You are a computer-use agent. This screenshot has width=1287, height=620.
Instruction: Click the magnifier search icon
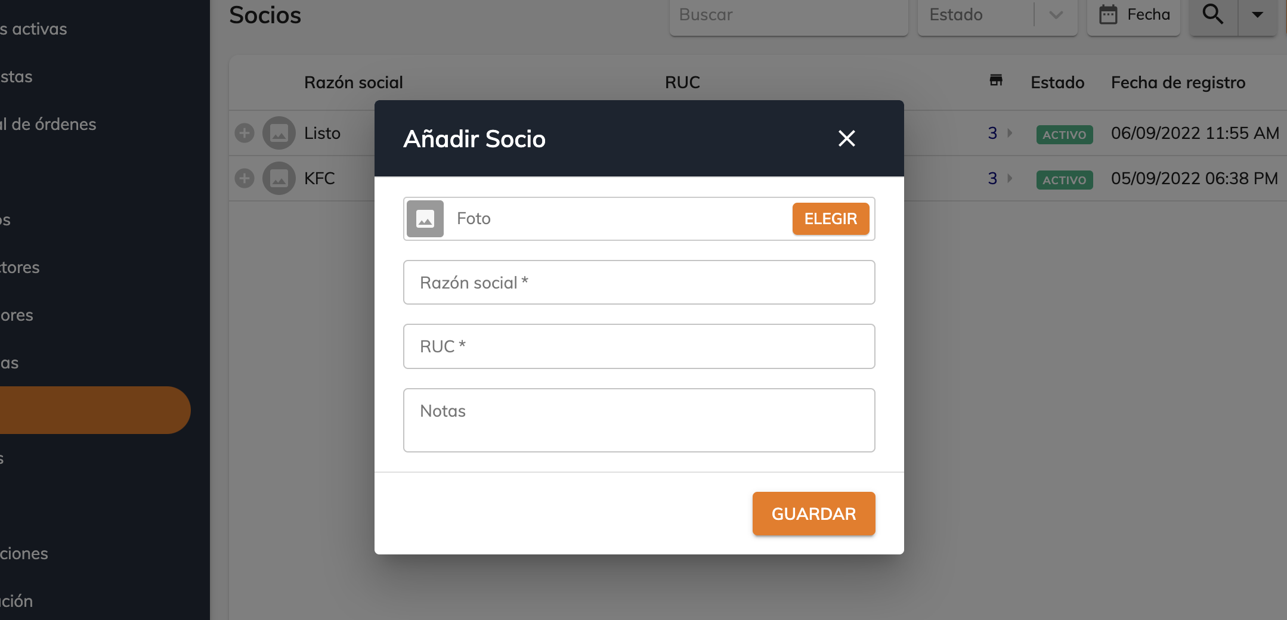pos(1214,14)
